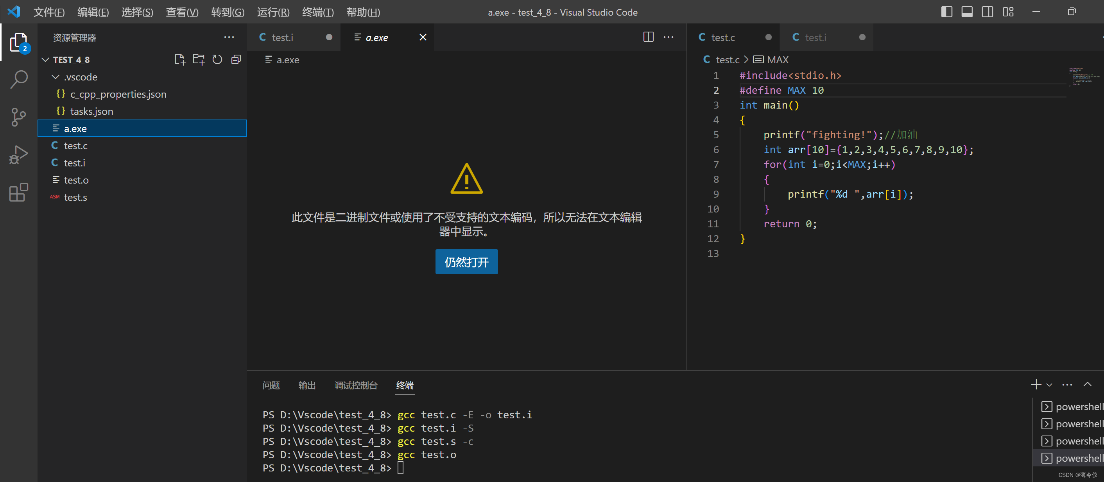Maximize the terminal panel with chevron up

pos(1088,384)
